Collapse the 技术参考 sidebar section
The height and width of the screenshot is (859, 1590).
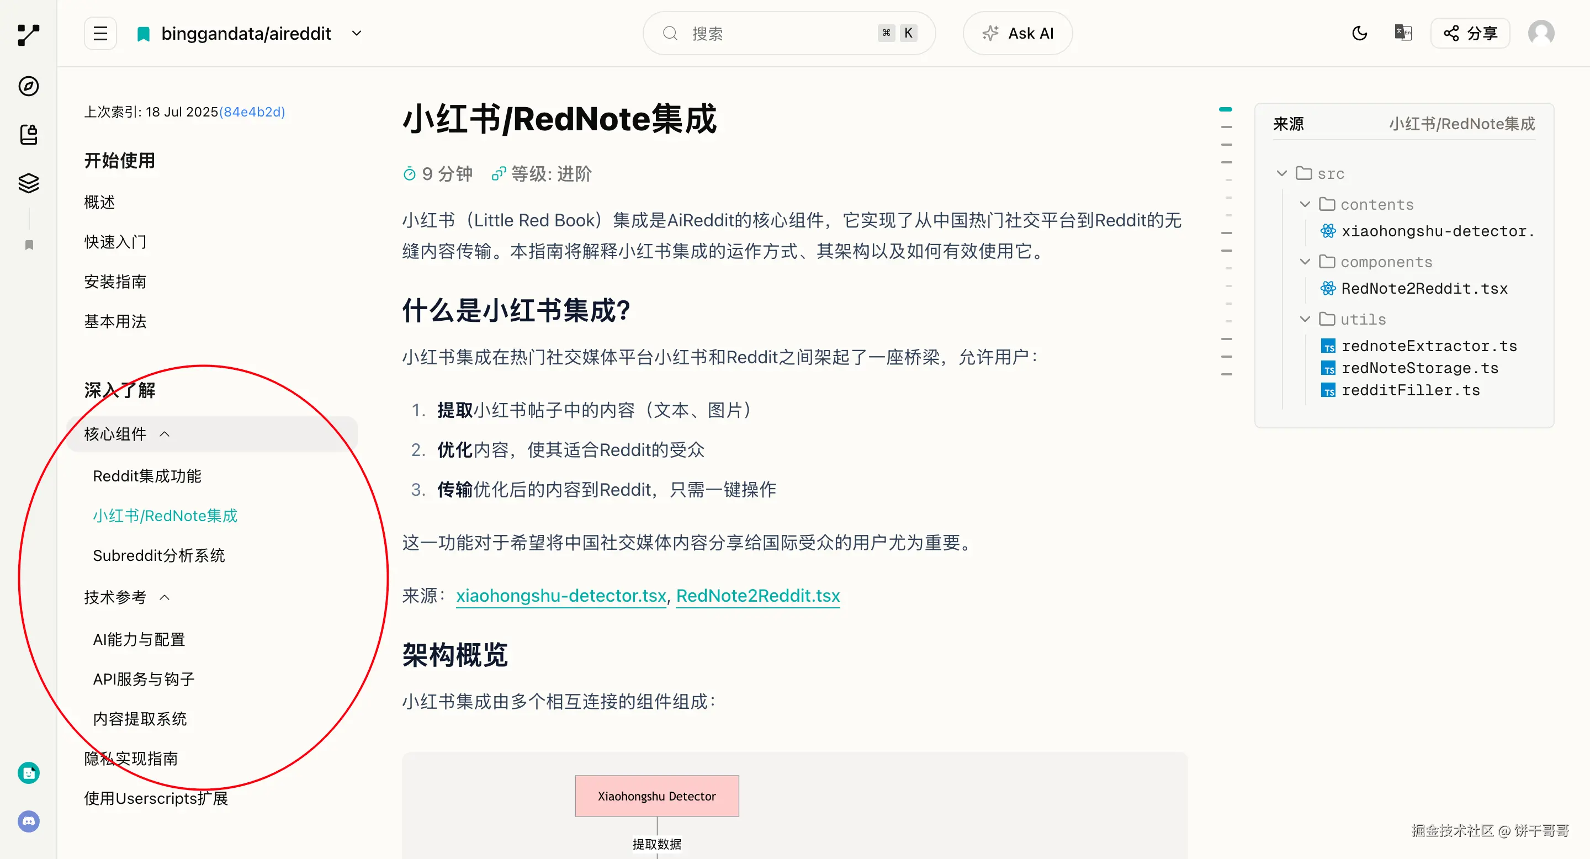pyautogui.click(x=164, y=597)
